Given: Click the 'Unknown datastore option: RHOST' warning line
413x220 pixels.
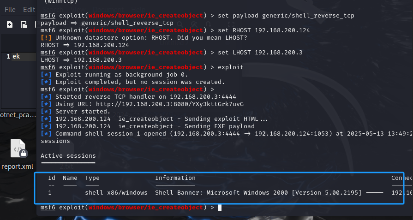Looking at the screenshot, I should pos(144,38).
